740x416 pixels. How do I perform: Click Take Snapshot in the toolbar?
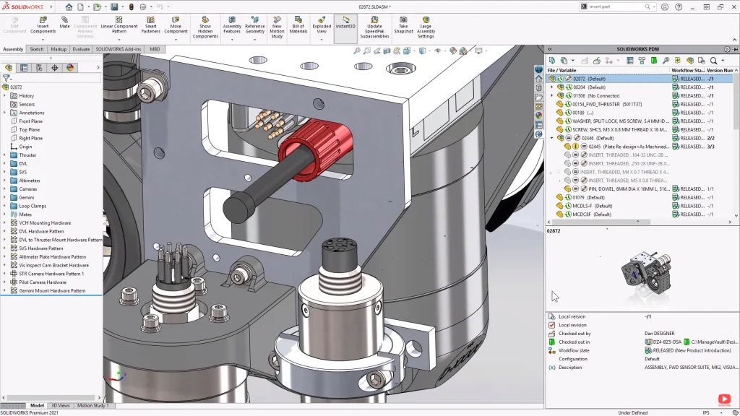(x=403, y=25)
